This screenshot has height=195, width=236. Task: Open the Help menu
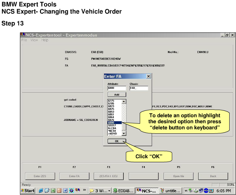pyautogui.click(x=45, y=40)
